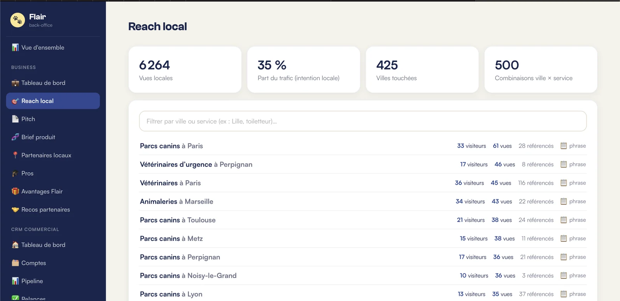The height and width of the screenshot is (301, 620).
Task: Click the pin icon beside Partenaires locaux
Action: pos(15,155)
